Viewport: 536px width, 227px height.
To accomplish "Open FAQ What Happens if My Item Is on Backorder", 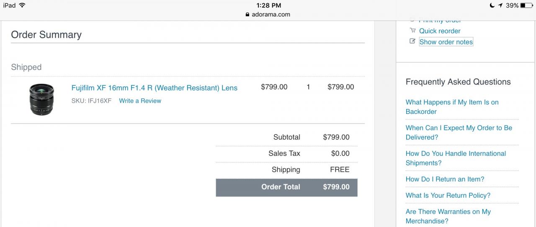I will click(x=452, y=107).
